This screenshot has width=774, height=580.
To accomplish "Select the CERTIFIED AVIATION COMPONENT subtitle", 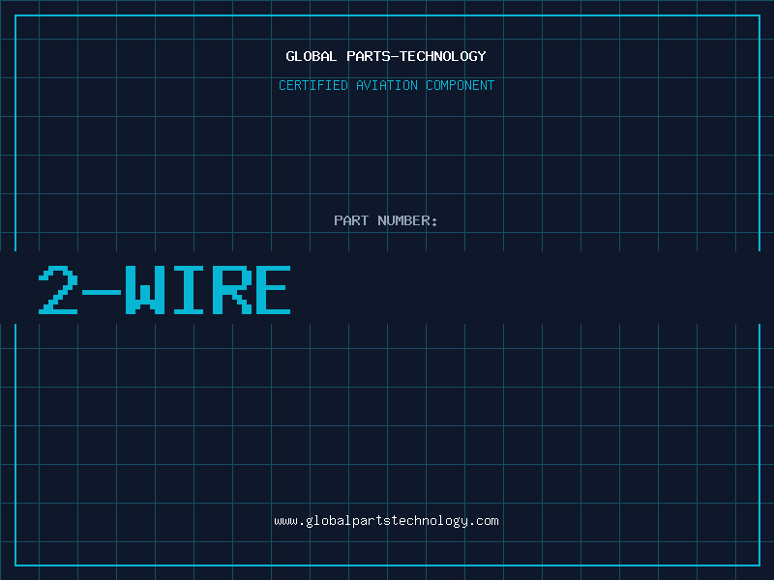I will [x=386, y=85].
